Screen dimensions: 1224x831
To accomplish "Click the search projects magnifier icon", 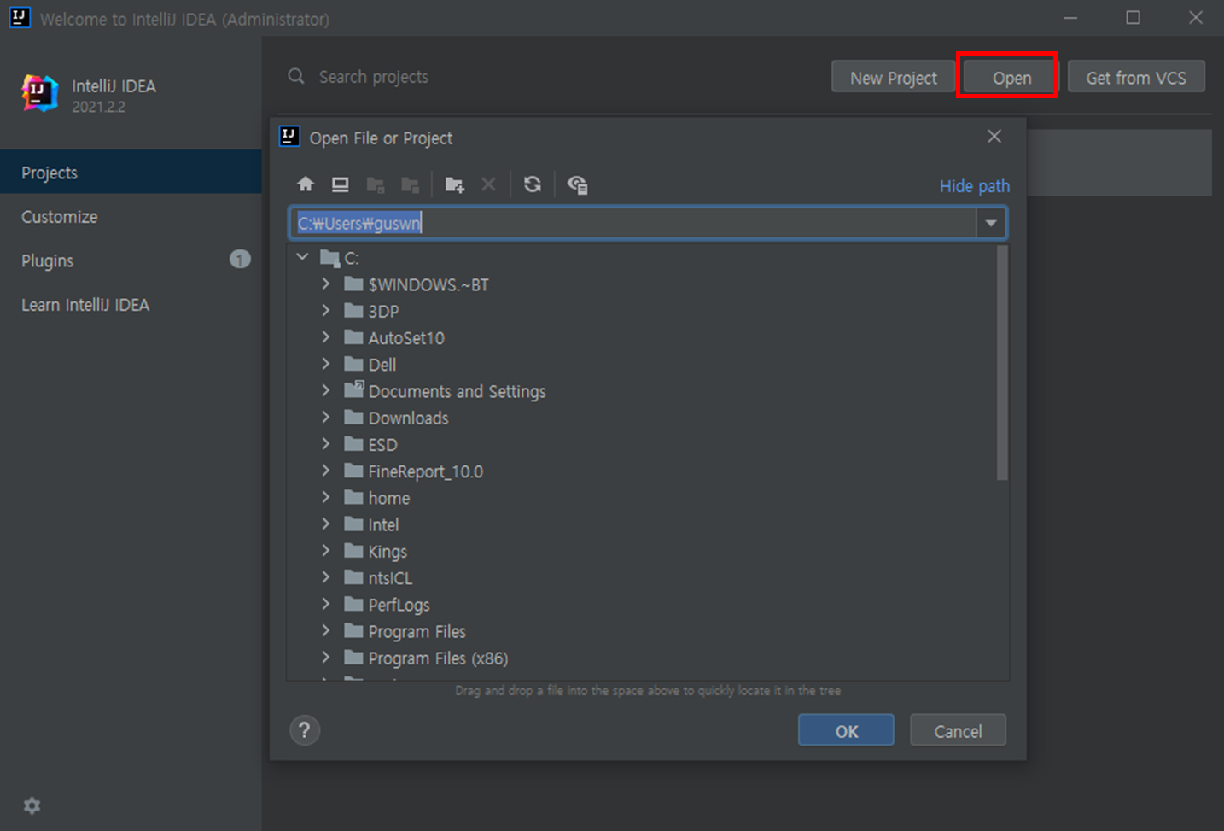I will click(x=296, y=76).
